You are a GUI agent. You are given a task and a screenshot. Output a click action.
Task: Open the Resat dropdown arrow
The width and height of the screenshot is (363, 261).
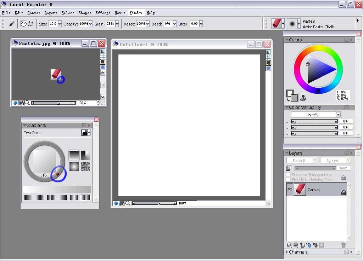click(x=148, y=24)
